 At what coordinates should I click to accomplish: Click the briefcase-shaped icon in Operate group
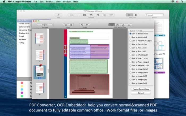[x=91, y=15]
